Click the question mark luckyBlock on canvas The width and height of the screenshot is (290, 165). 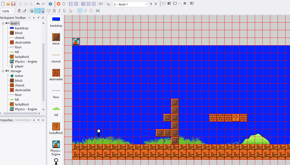[x=236, y=118]
